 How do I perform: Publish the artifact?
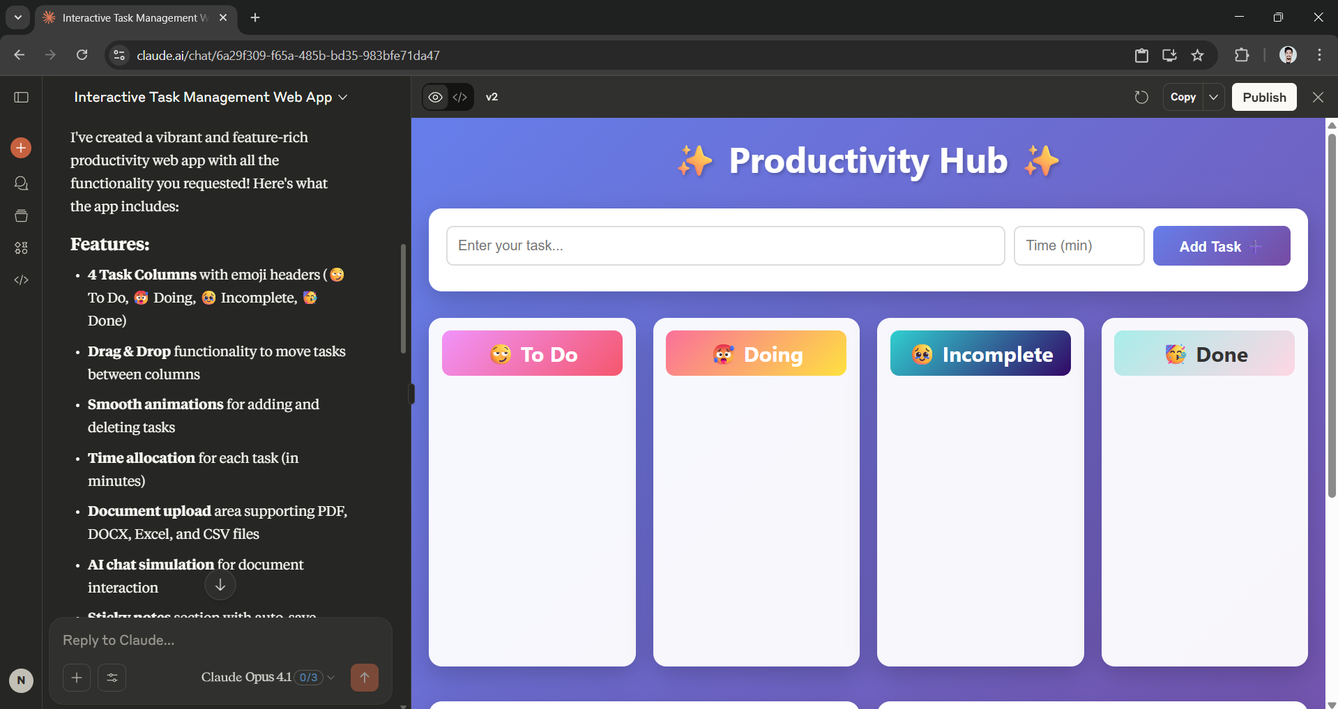click(x=1263, y=97)
